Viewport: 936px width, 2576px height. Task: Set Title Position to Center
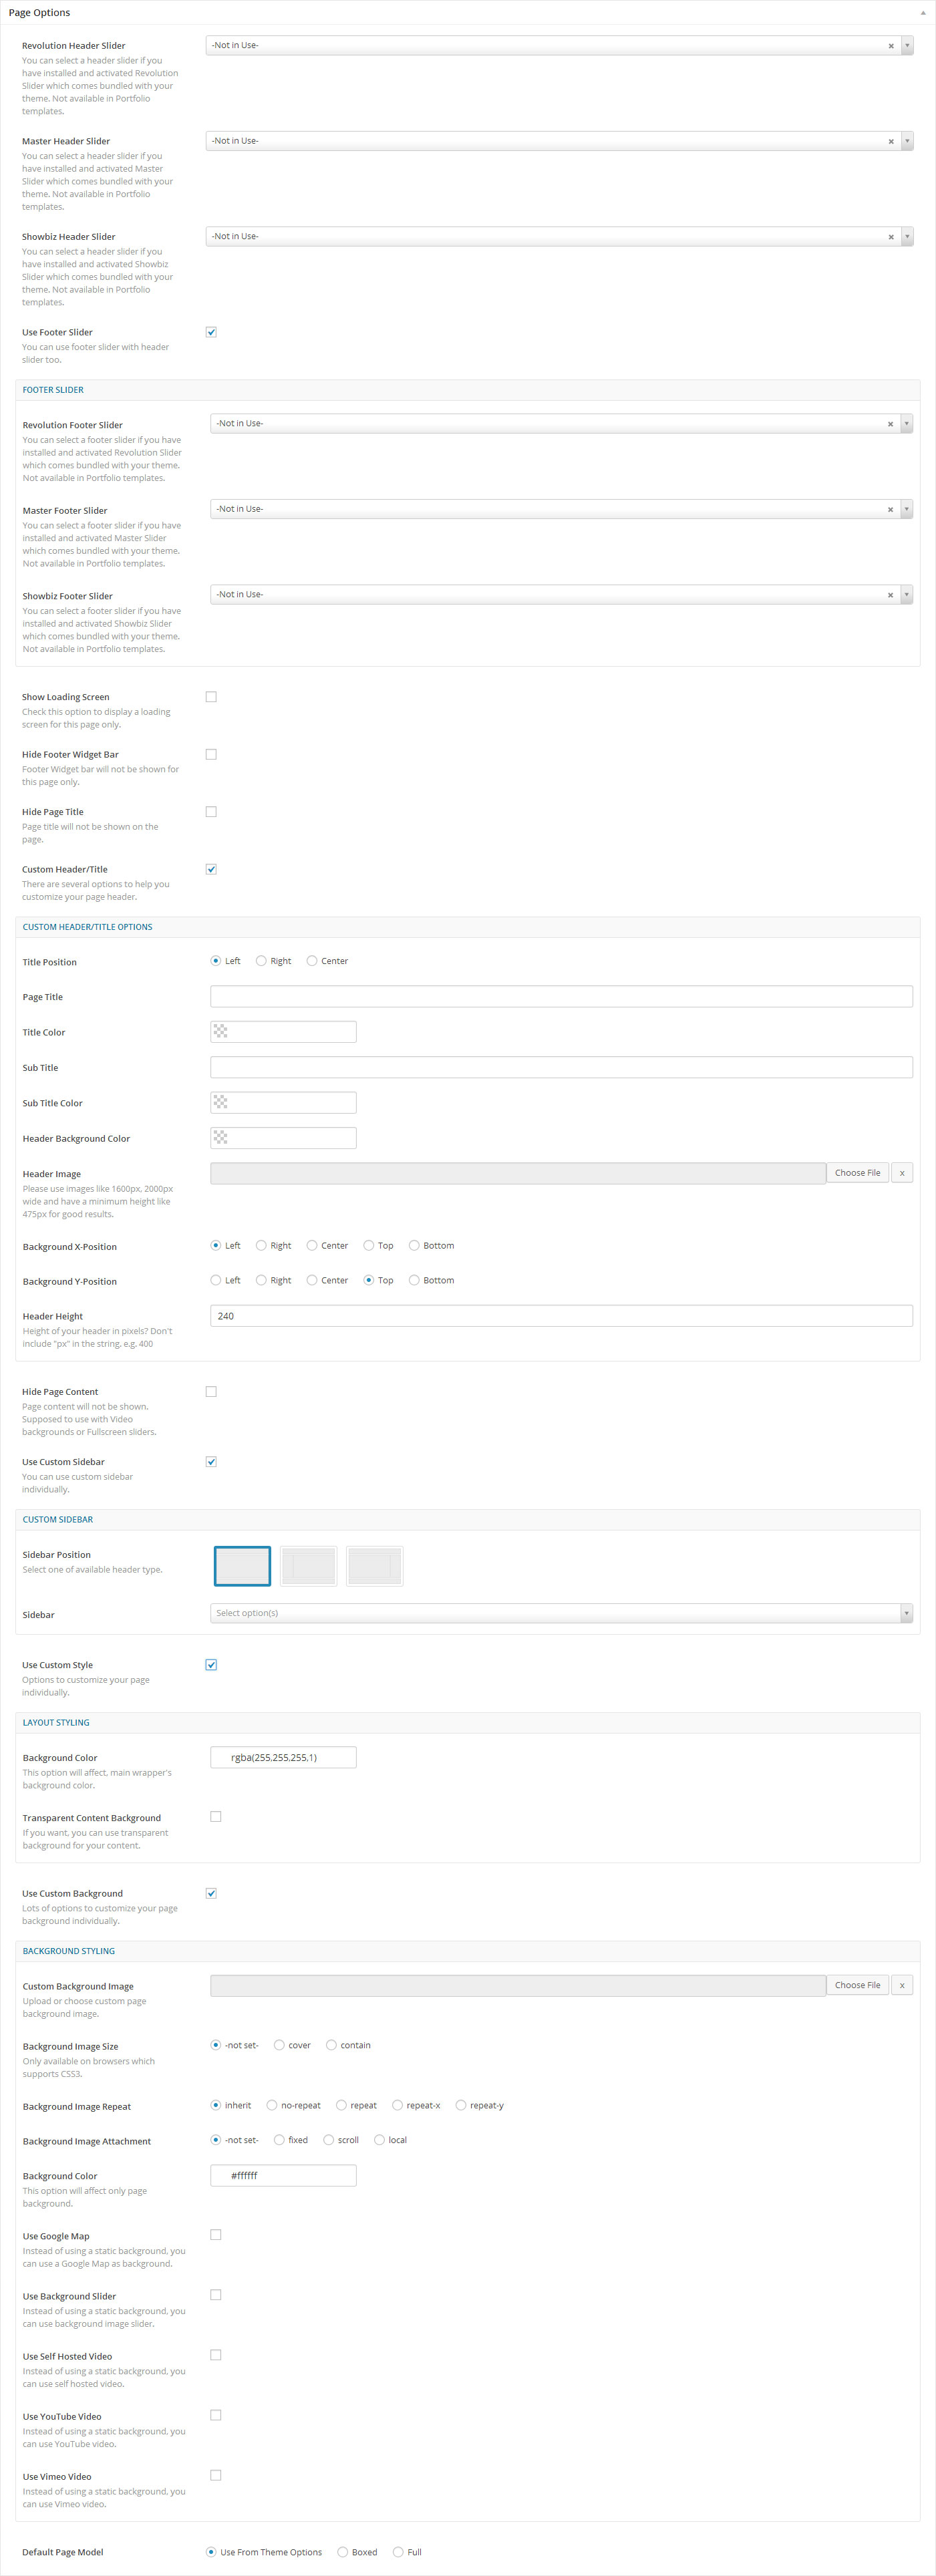tap(312, 961)
